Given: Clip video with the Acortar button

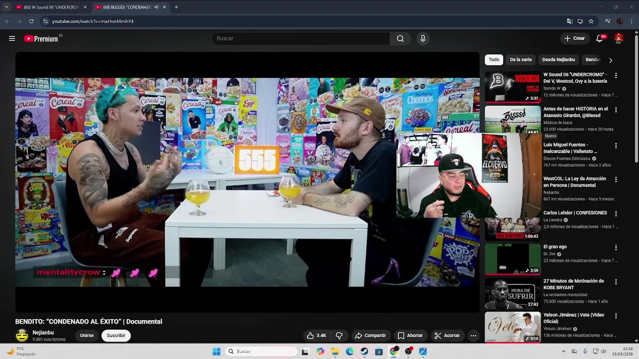Looking at the screenshot, I should (x=447, y=336).
